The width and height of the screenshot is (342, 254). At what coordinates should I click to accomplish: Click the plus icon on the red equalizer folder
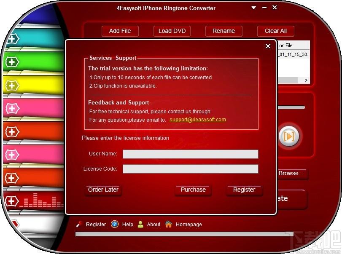[11, 201]
